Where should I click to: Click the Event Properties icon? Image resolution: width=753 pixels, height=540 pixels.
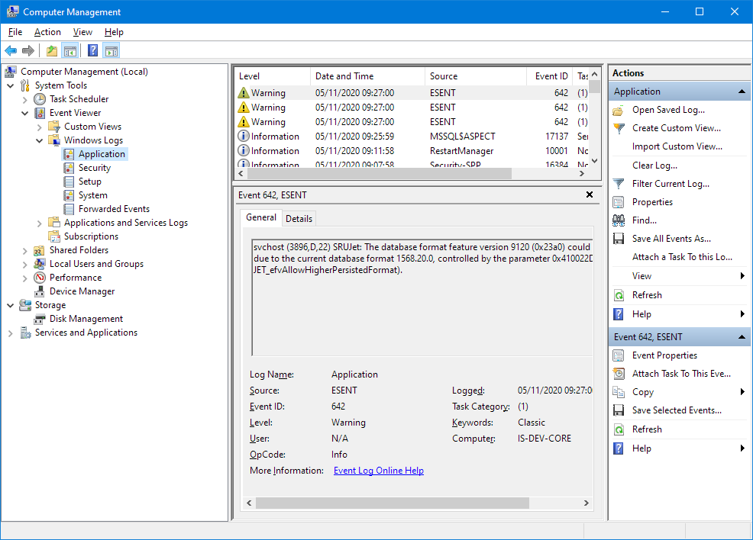tap(619, 355)
